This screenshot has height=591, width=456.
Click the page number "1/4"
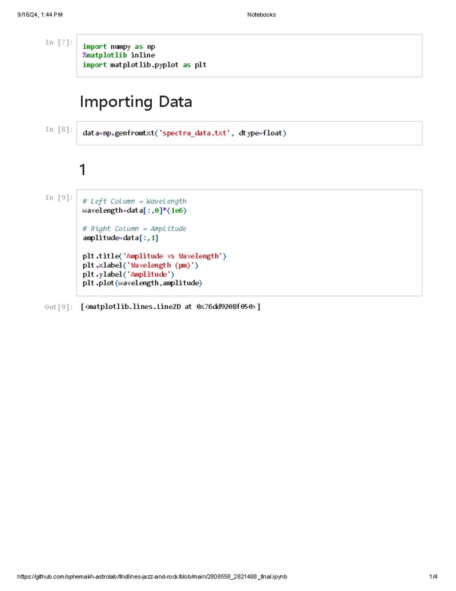(433, 577)
